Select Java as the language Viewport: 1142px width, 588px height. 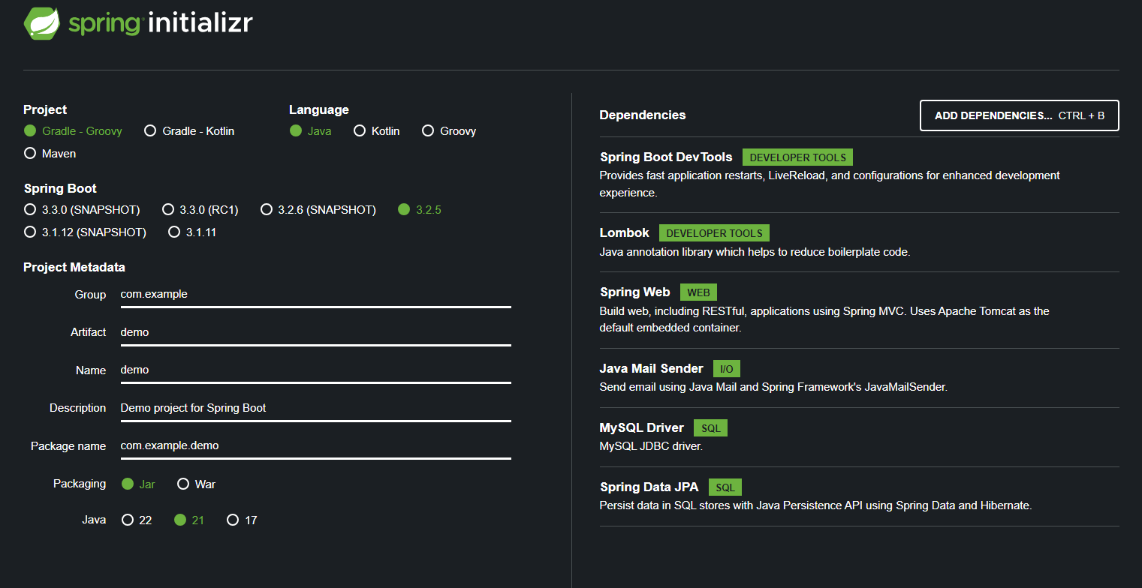(x=310, y=130)
